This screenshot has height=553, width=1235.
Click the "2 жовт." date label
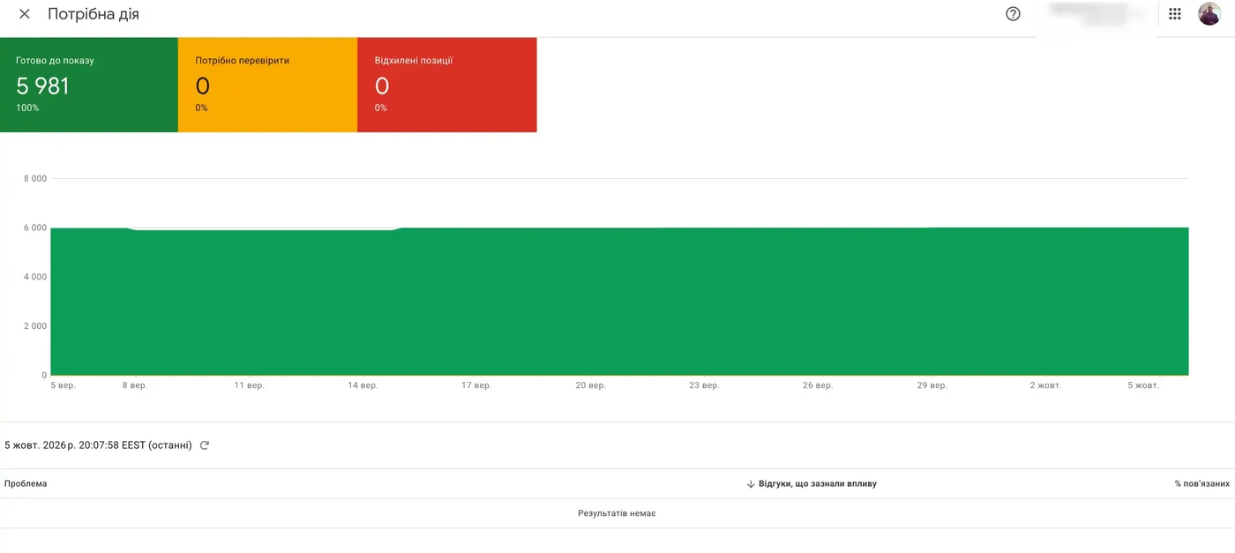click(1045, 385)
